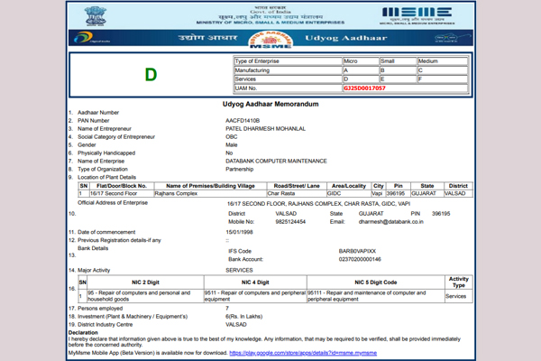Click the official address line text

click(318, 204)
